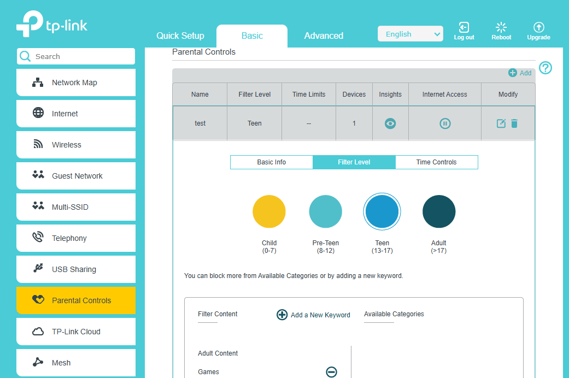Click the Multi-SSID icon
Viewport: 569px width, 378px height.
(x=38, y=206)
